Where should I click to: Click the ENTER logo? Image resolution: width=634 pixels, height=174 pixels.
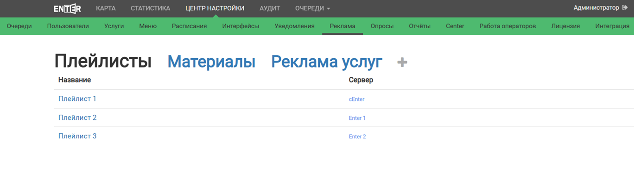pyautogui.click(x=67, y=8)
